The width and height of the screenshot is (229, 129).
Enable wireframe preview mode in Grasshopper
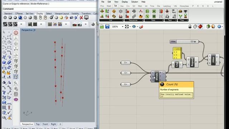(195, 27)
